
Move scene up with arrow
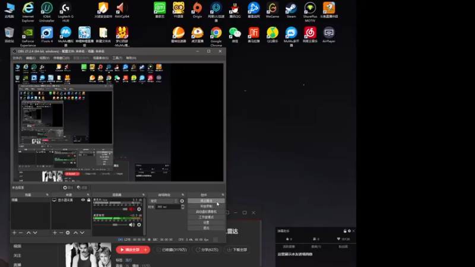pyautogui.click(x=28, y=233)
